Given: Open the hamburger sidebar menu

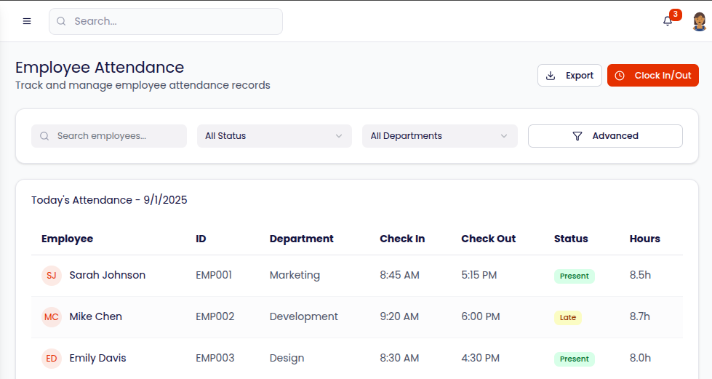Looking at the screenshot, I should click(27, 21).
